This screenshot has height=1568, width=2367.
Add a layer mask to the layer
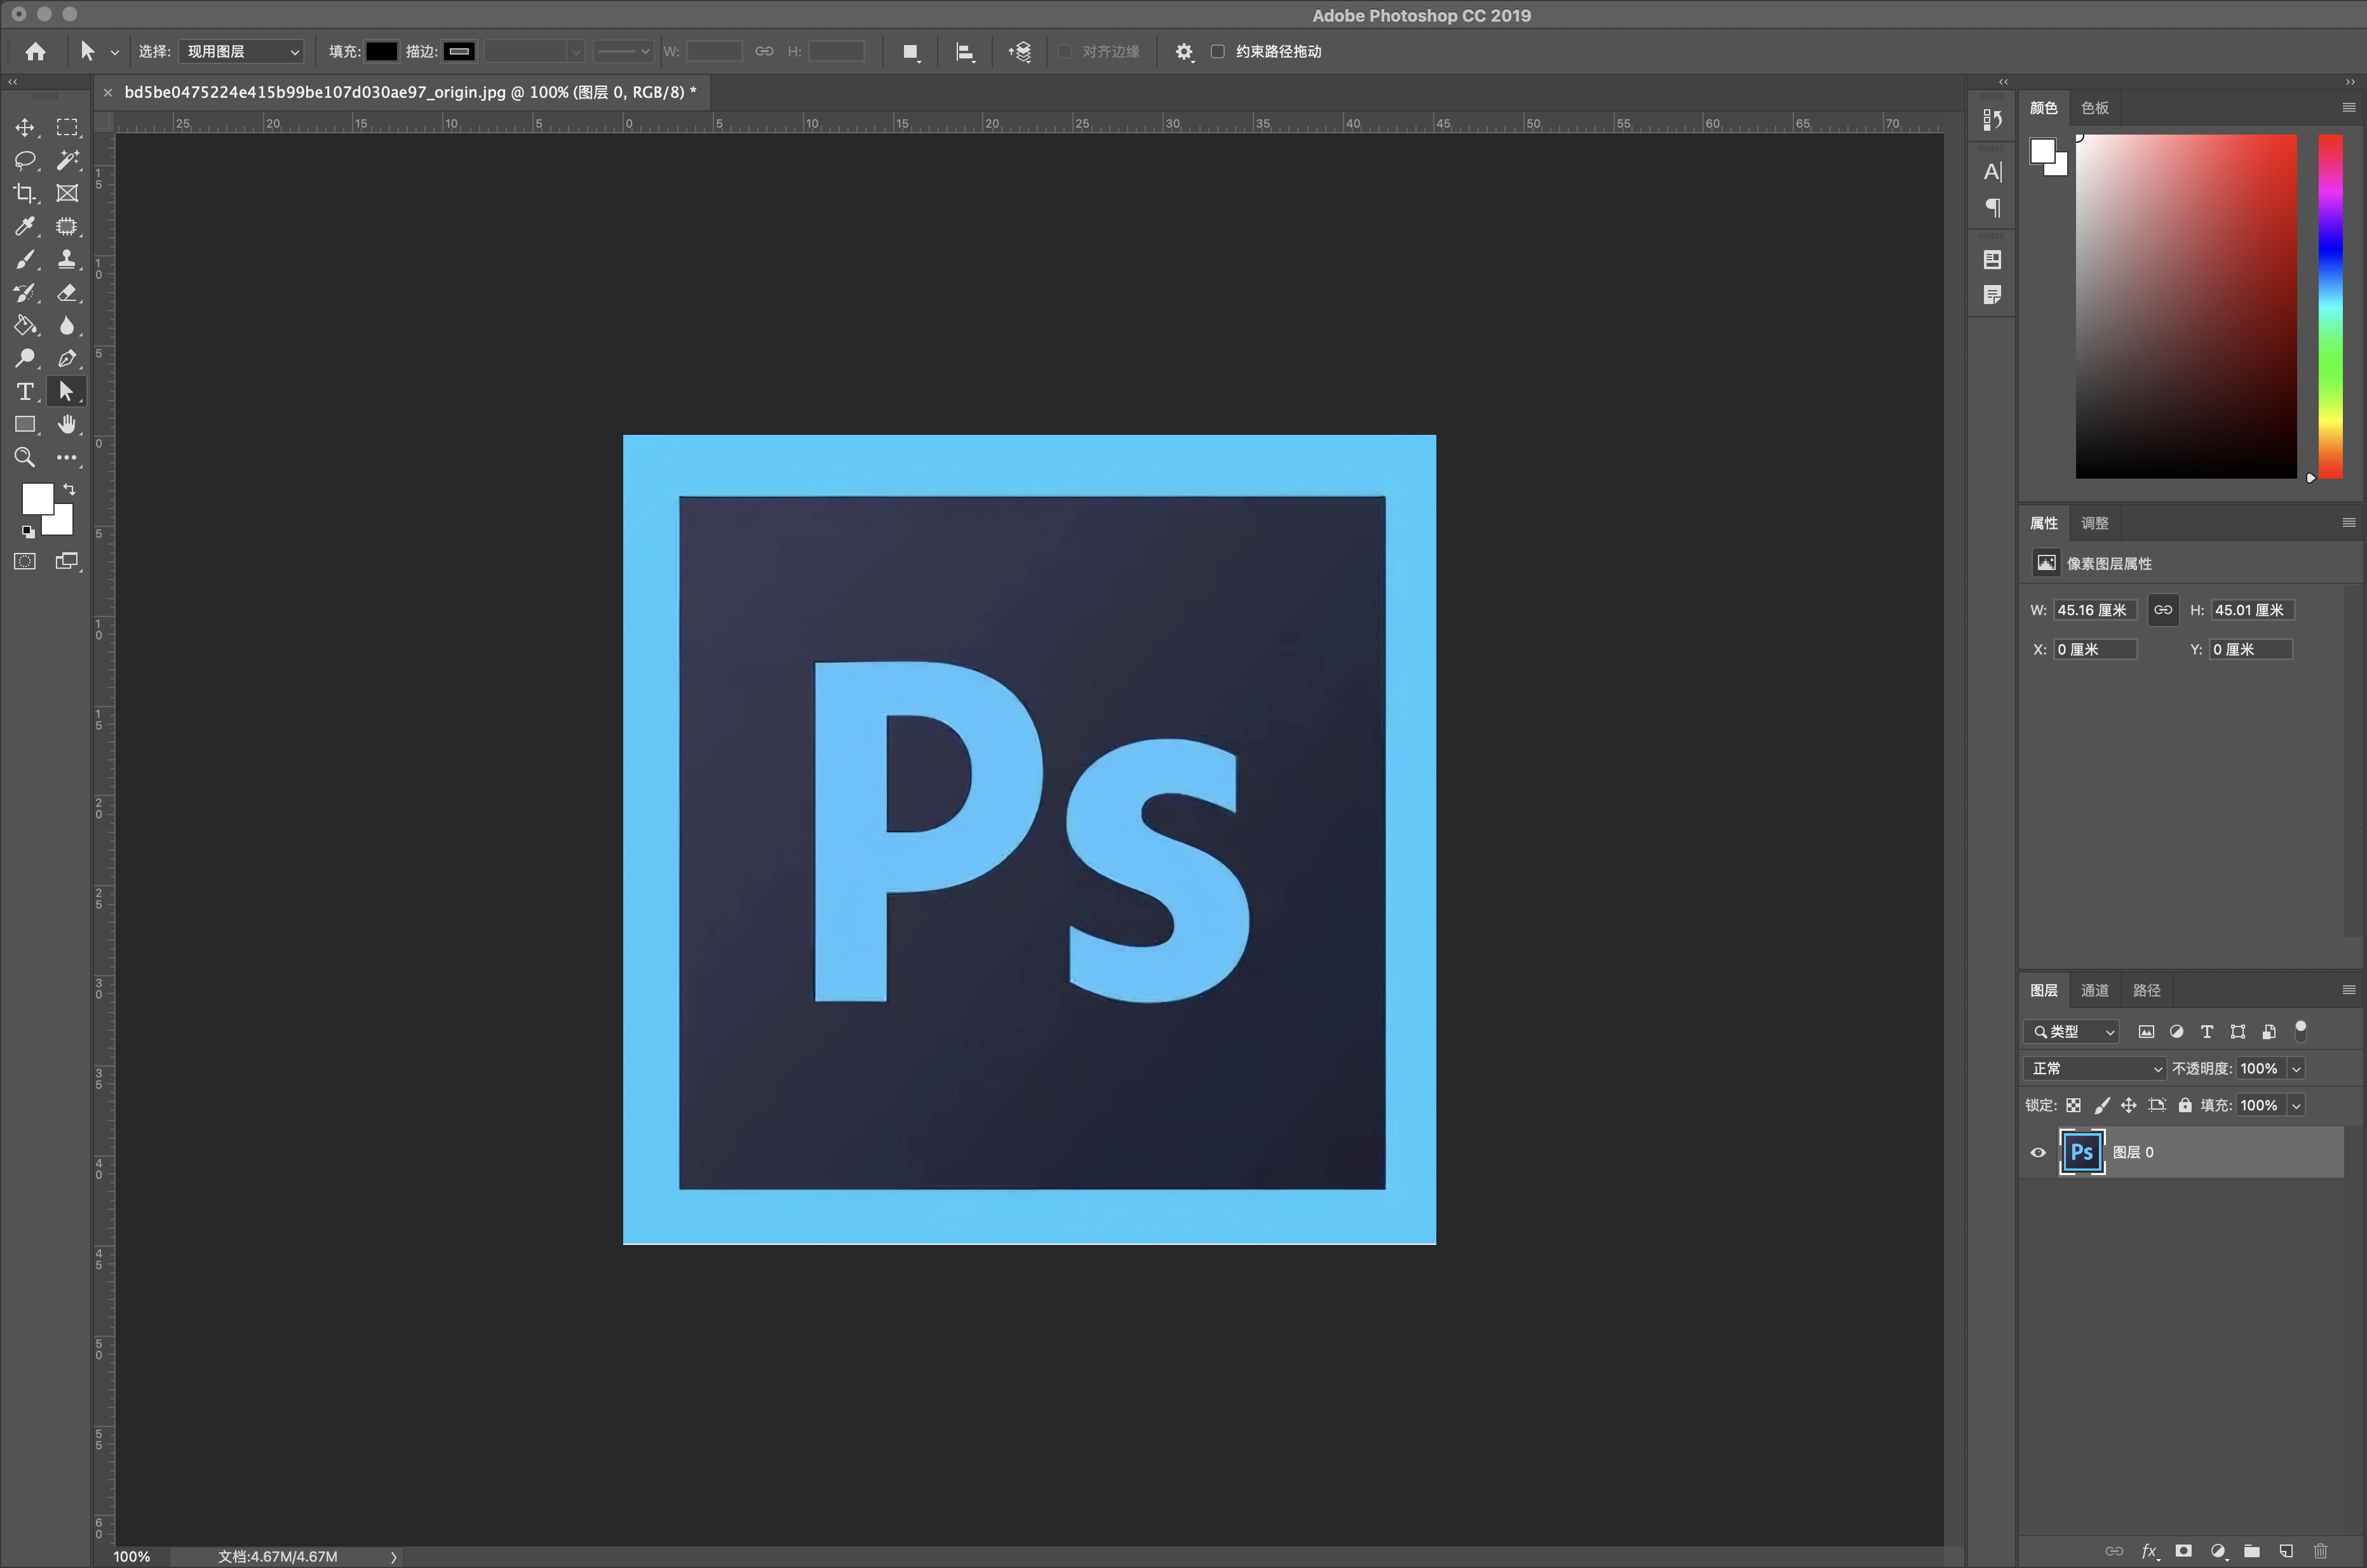click(2183, 1551)
